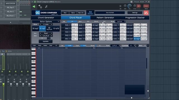Switch to Chord Generator tab

[x=46, y=17]
